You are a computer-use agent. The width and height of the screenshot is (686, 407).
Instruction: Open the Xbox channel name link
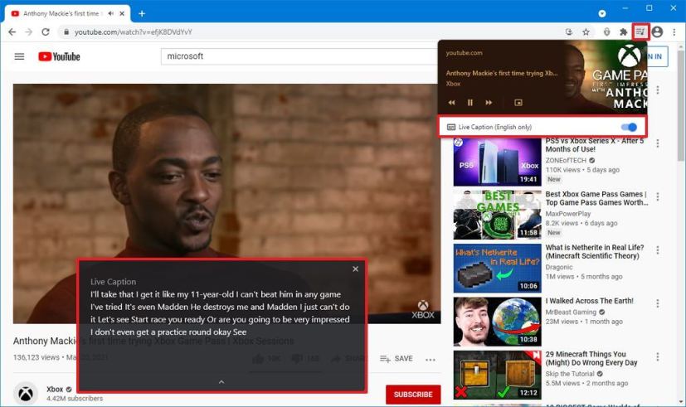tap(55, 389)
